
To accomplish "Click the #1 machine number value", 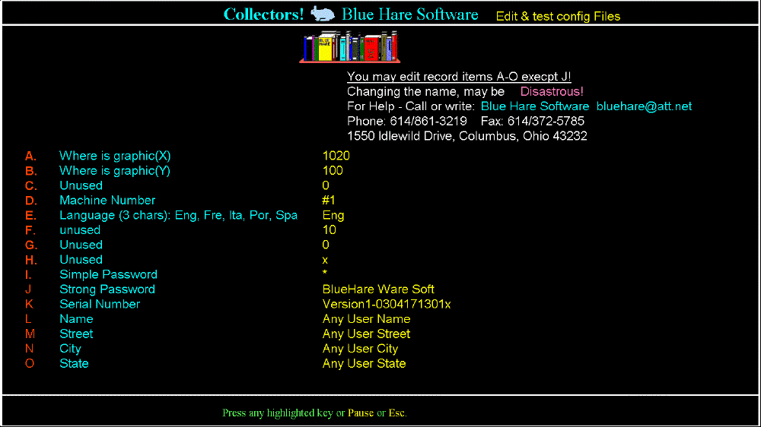I will [329, 201].
